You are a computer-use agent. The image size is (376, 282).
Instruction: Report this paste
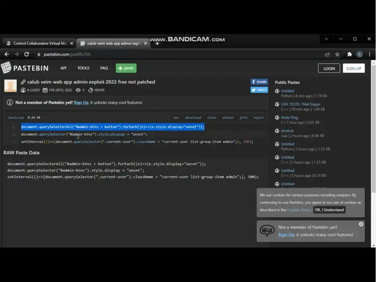[258, 117]
